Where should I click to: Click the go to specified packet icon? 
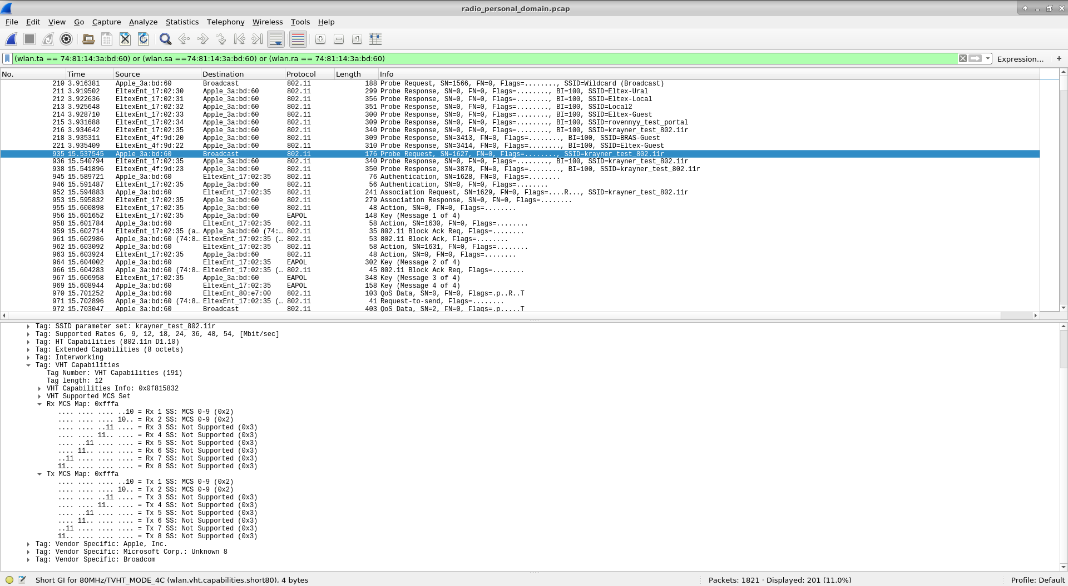pyautogui.click(x=221, y=39)
